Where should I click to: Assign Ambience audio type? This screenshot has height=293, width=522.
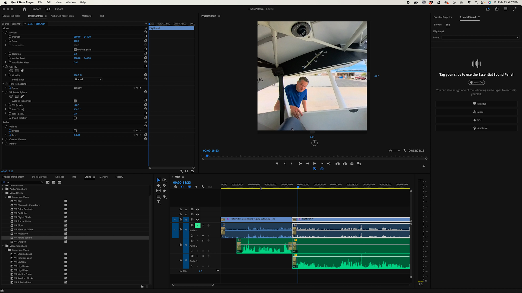click(476, 128)
